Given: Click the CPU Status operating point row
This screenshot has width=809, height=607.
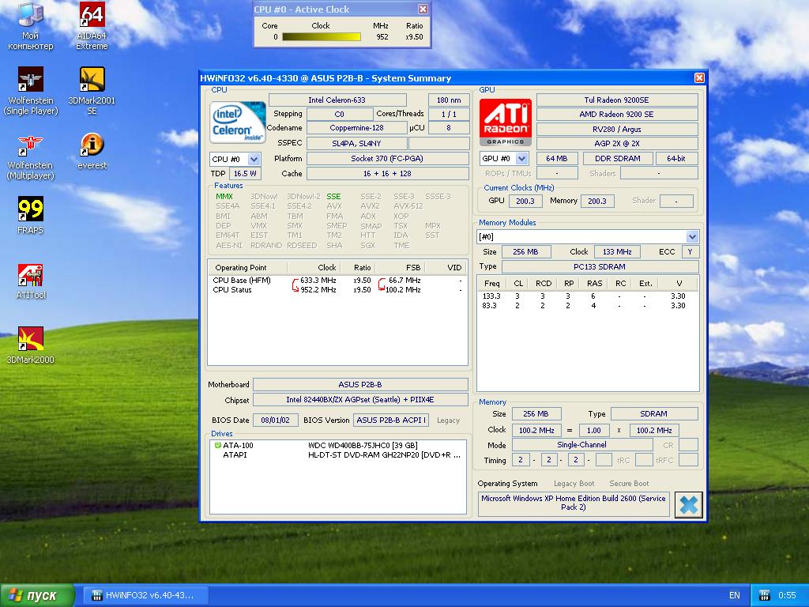Looking at the screenshot, I should pos(337,289).
